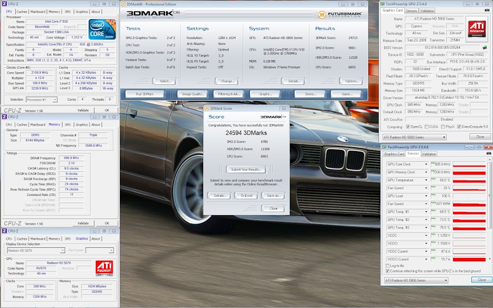Uncheck Continue refreshing this screen in background
The image size is (493, 308).
coord(388,271)
